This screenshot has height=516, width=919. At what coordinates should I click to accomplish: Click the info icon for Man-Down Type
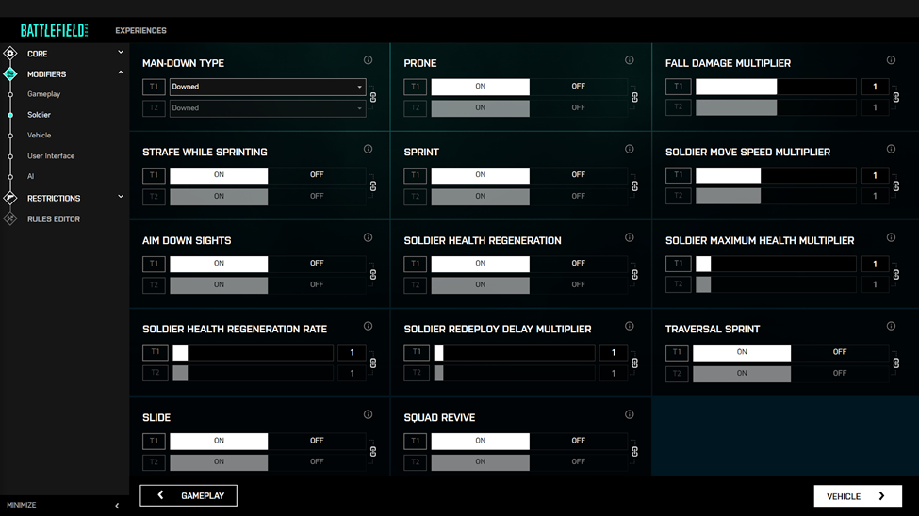pyautogui.click(x=368, y=60)
